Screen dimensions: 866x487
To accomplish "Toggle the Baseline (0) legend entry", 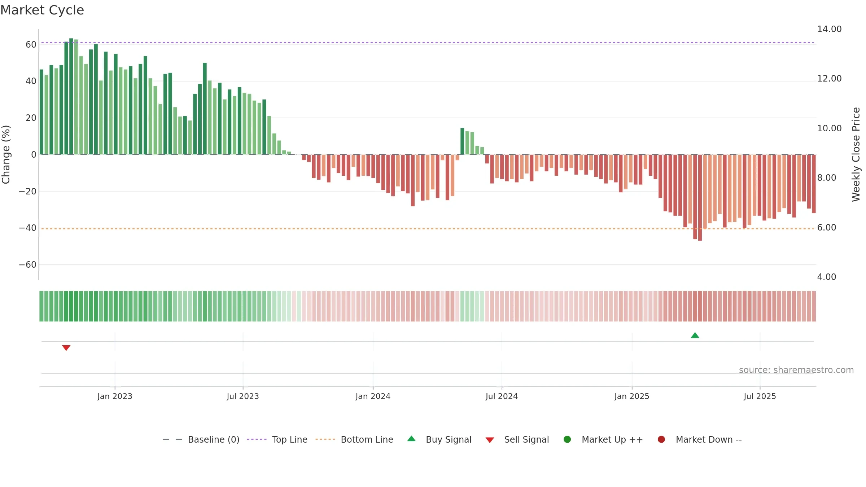I will (x=201, y=439).
